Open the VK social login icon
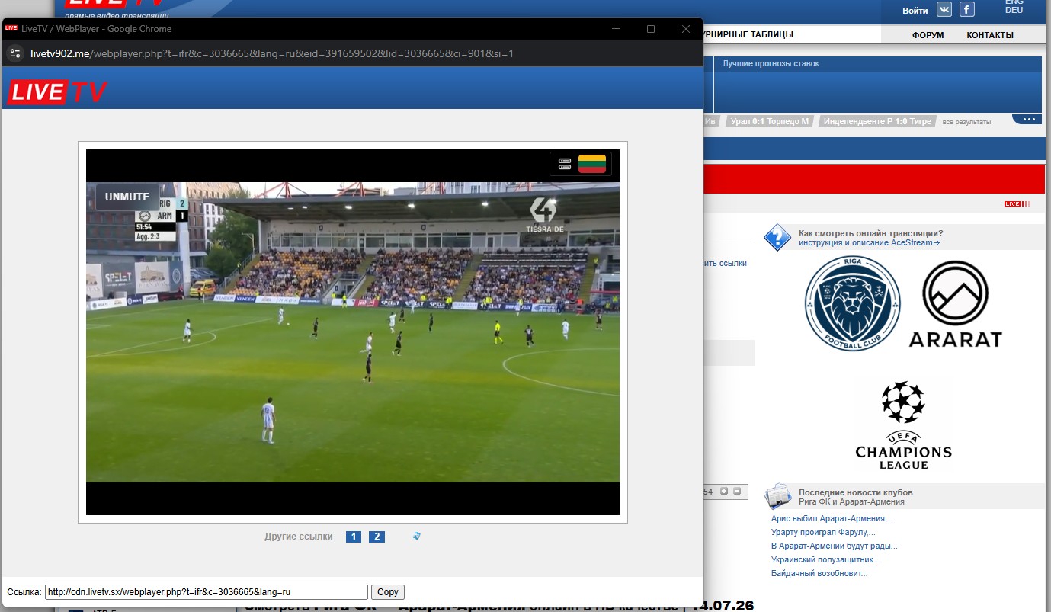Image resolution: width=1051 pixels, height=612 pixels. 945,9
